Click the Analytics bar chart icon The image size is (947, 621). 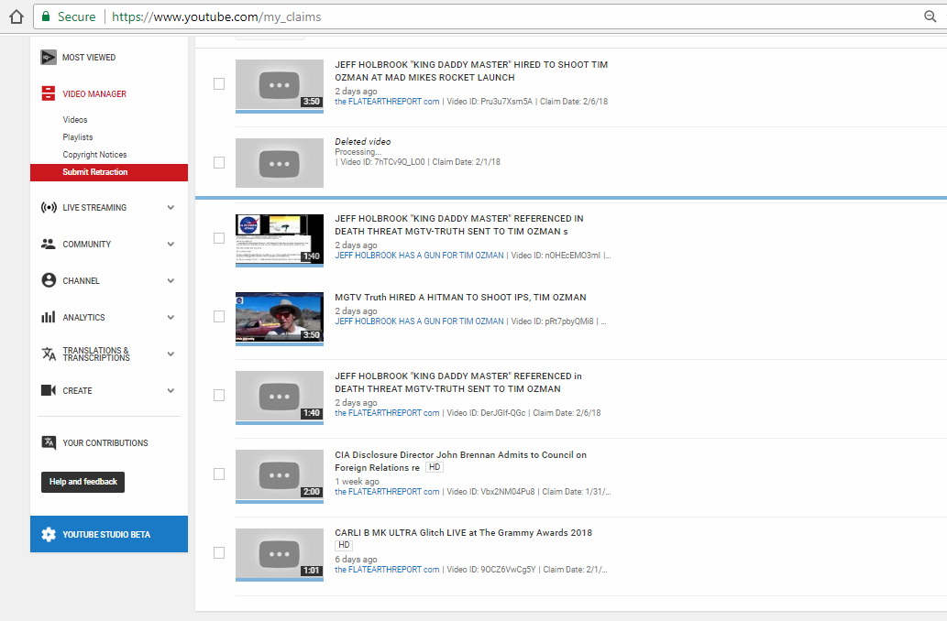[x=49, y=317]
